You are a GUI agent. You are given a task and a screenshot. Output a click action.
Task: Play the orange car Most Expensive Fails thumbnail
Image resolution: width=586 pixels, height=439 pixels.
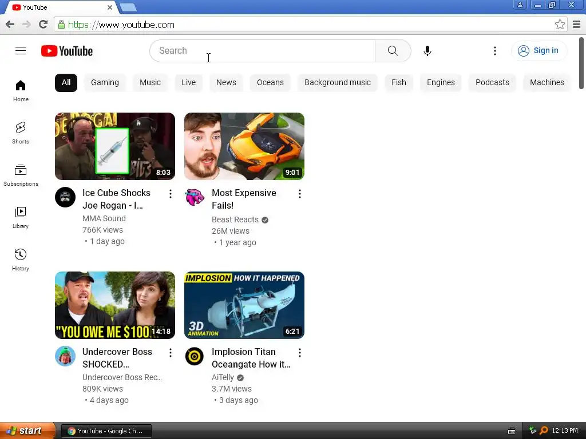(244, 146)
